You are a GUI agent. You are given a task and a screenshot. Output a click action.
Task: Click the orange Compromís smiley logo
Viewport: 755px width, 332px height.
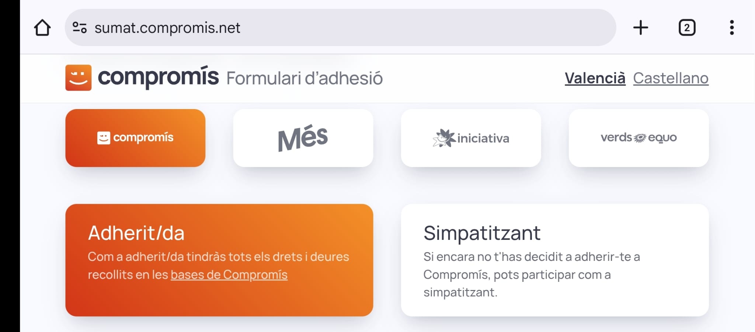[x=78, y=78]
